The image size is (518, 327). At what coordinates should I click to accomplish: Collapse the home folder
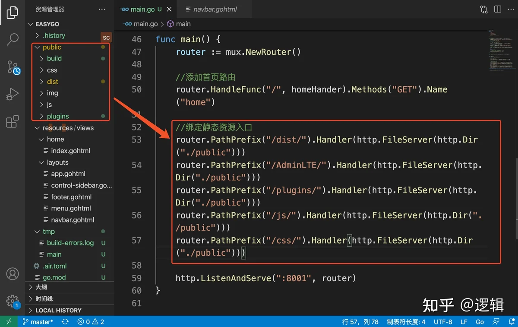69,139
